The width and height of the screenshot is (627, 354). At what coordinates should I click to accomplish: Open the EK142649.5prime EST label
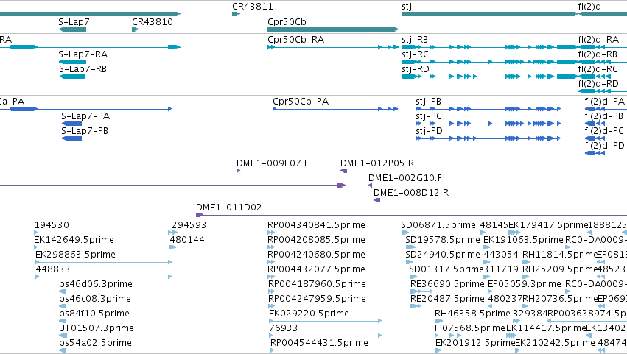[x=74, y=240]
